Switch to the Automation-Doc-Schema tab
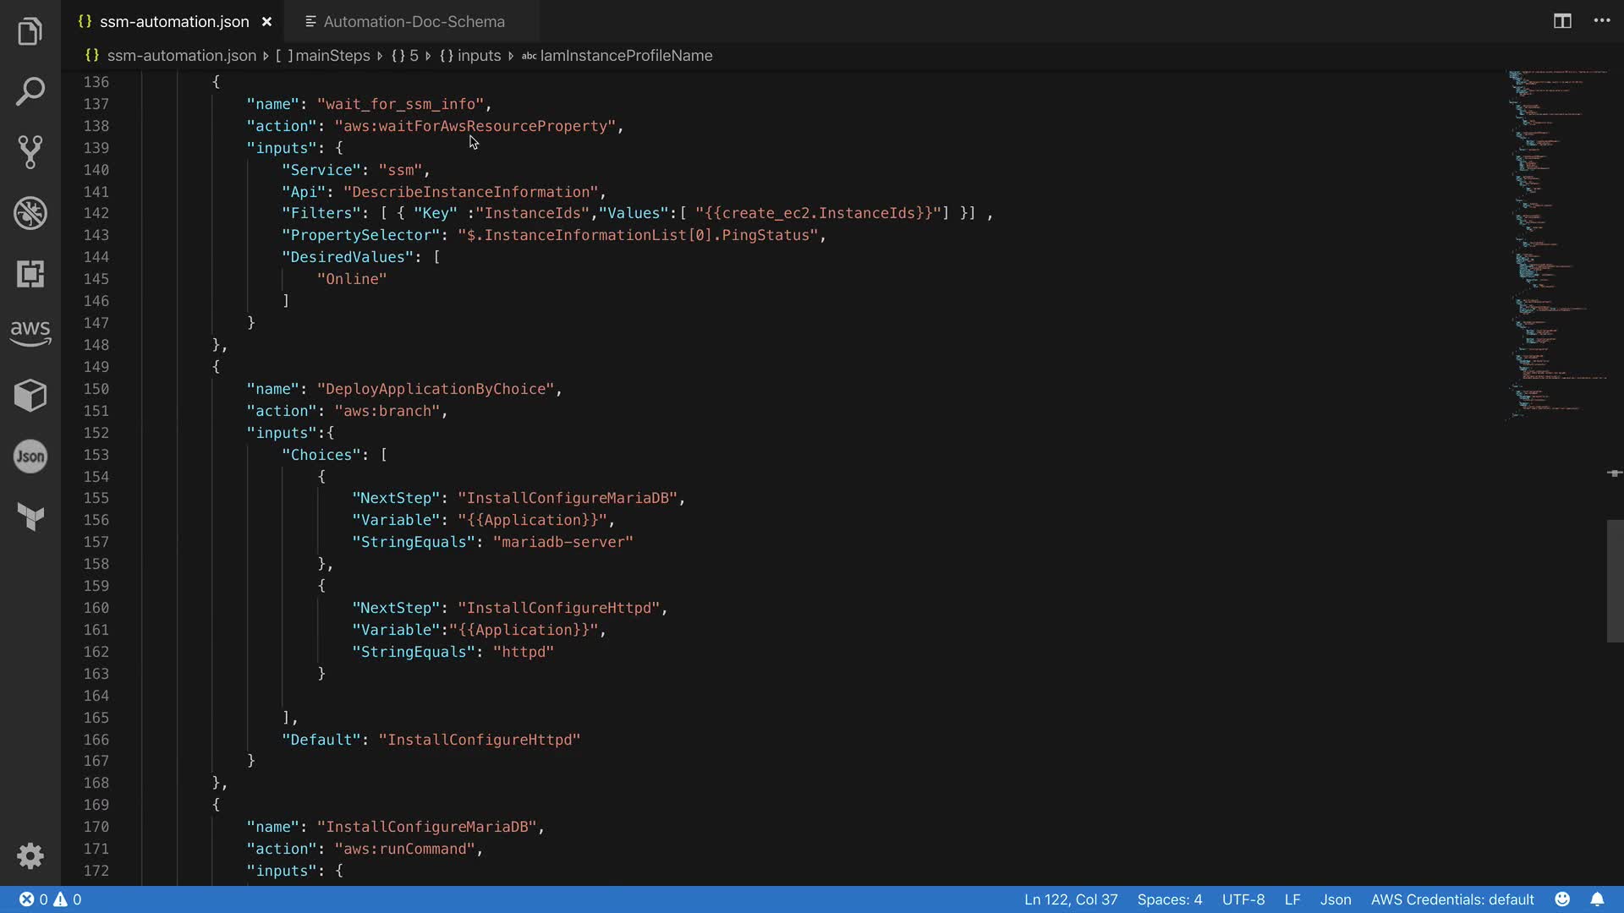This screenshot has width=1624, height=913. tap(414, 22)
